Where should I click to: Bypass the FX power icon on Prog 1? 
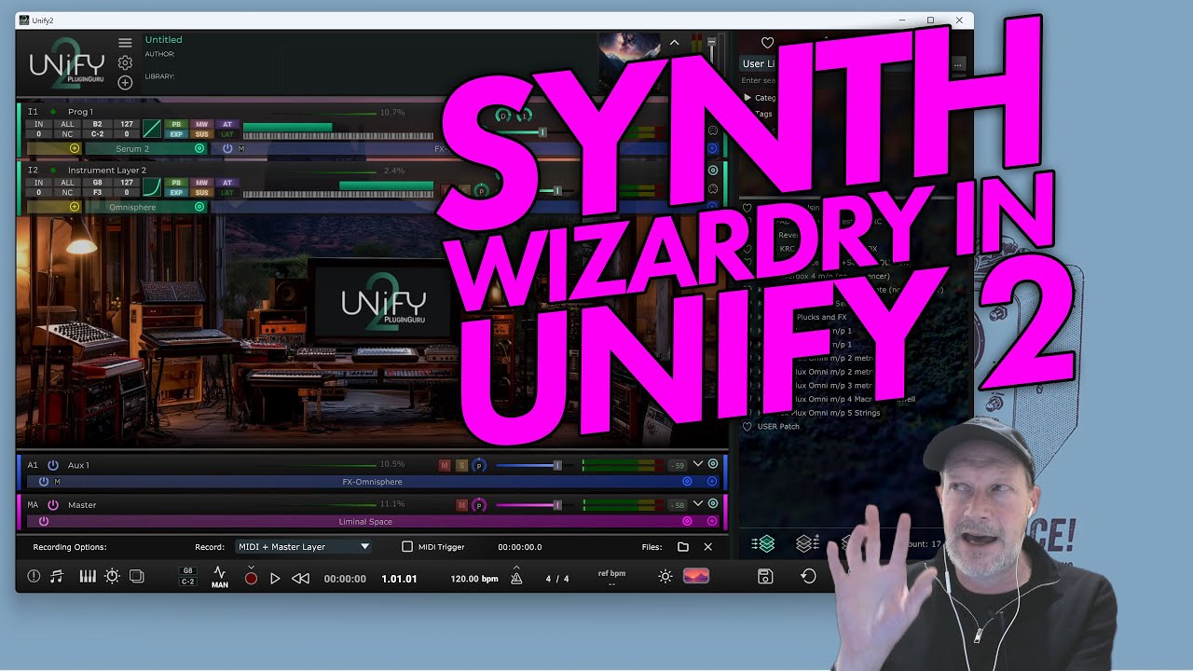click(227, 148)
